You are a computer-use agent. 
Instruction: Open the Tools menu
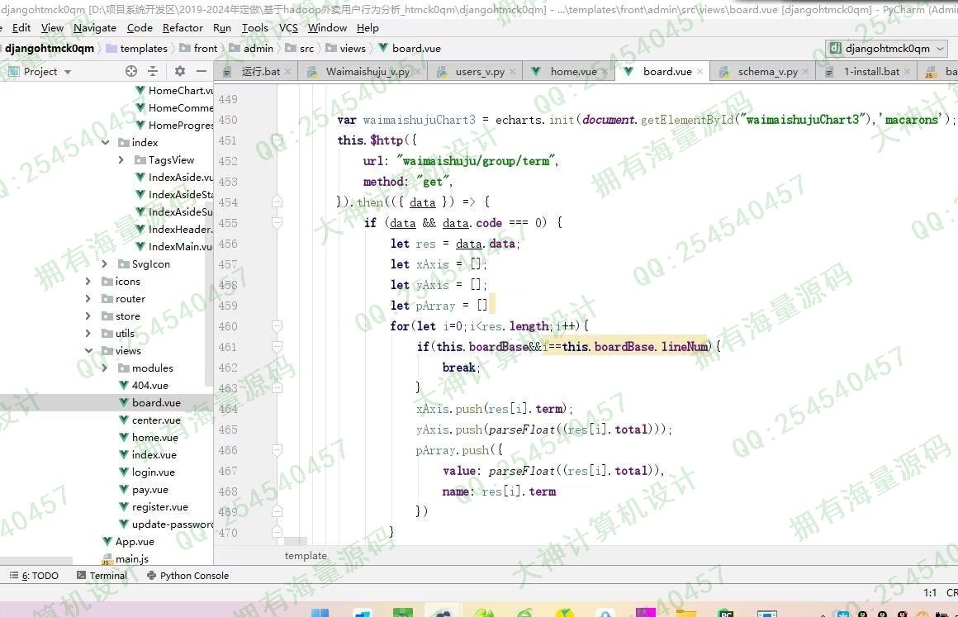pyautogui.click(x=254, y=28)
